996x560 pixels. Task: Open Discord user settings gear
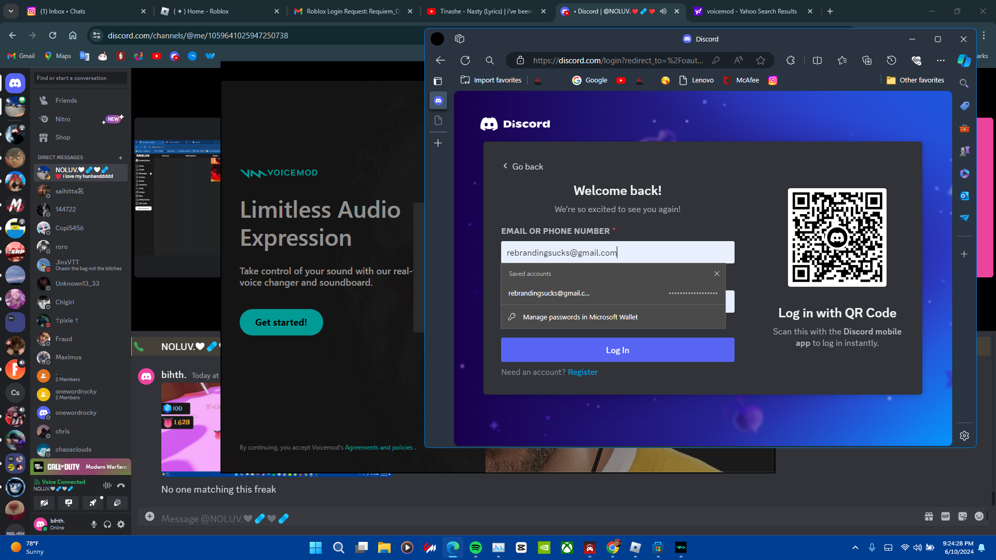121,524
